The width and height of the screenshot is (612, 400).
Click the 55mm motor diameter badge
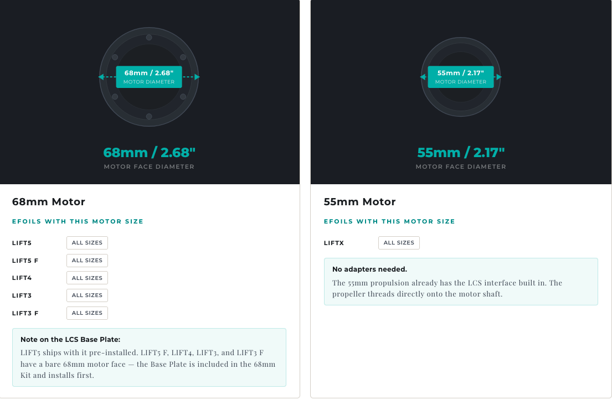[461, 77]
